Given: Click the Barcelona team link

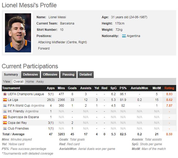Looking at the screenshot, I should [67, 23].
